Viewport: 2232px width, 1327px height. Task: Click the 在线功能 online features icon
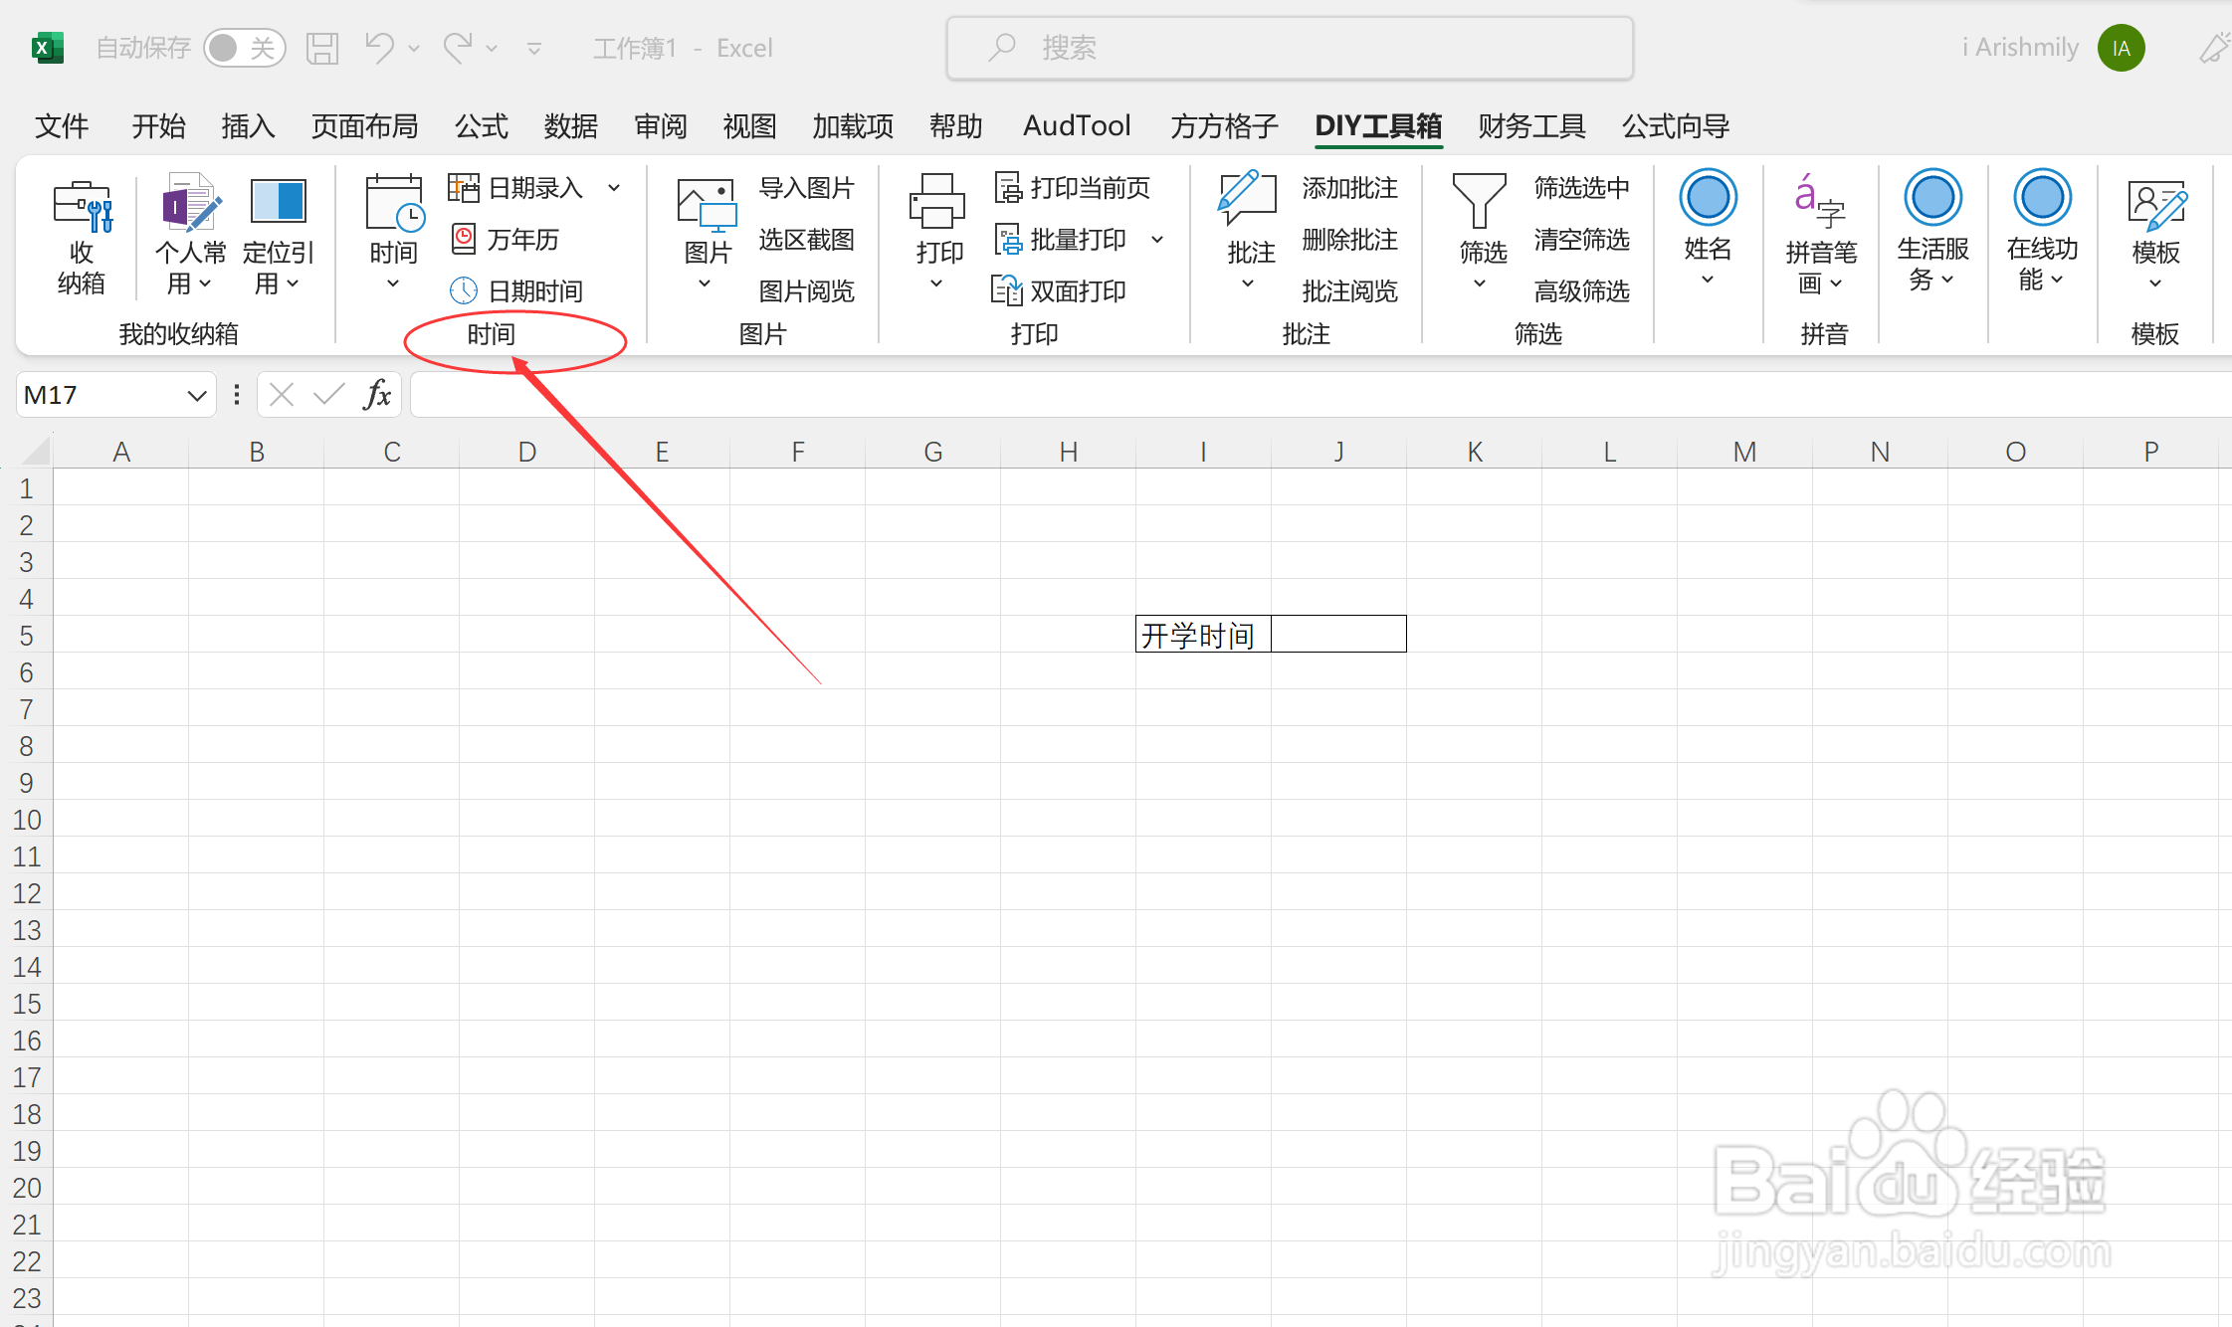(x=2042, y=198)
